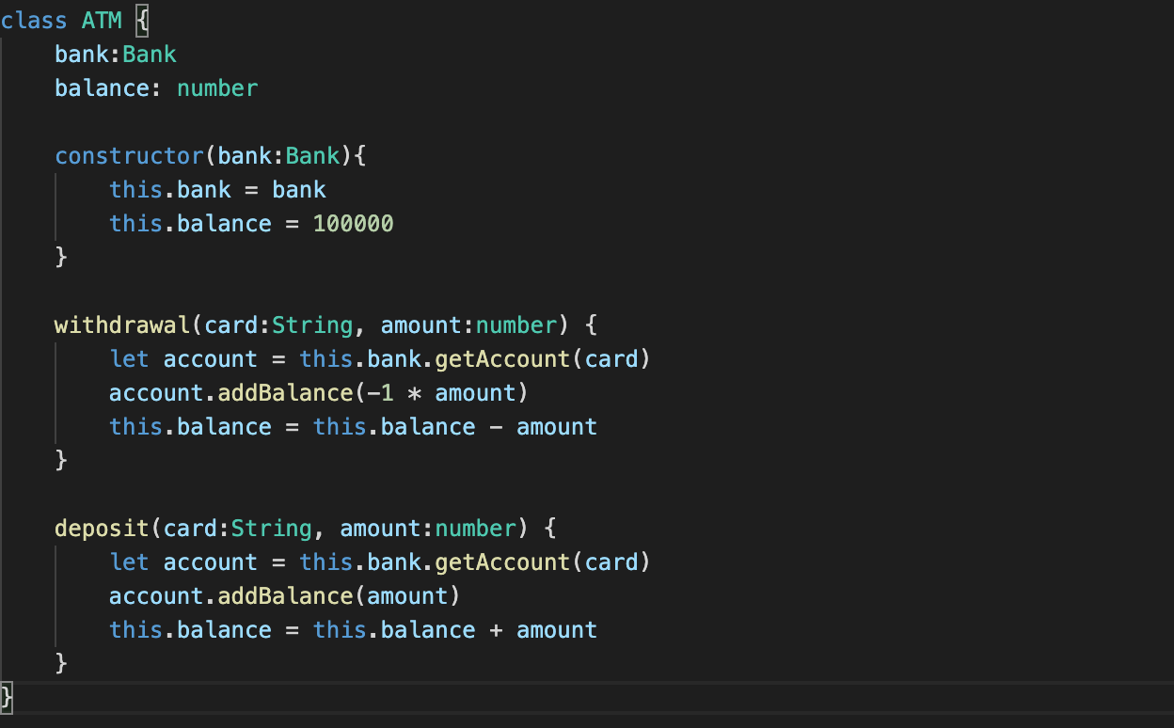Click "this" in the "this.bank = bank" line

[135, 189]
